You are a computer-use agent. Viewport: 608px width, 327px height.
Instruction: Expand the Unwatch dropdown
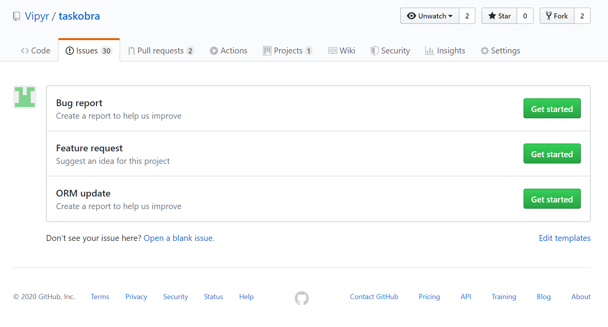430,16
